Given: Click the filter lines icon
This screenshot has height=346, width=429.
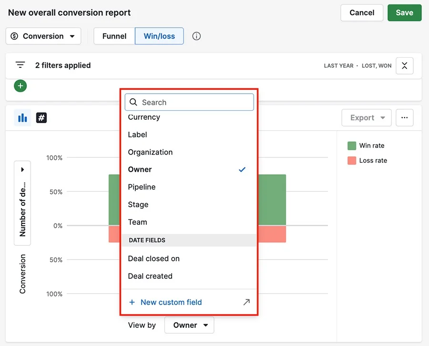Looking at the screenshot, I should [x=20, y=65].
